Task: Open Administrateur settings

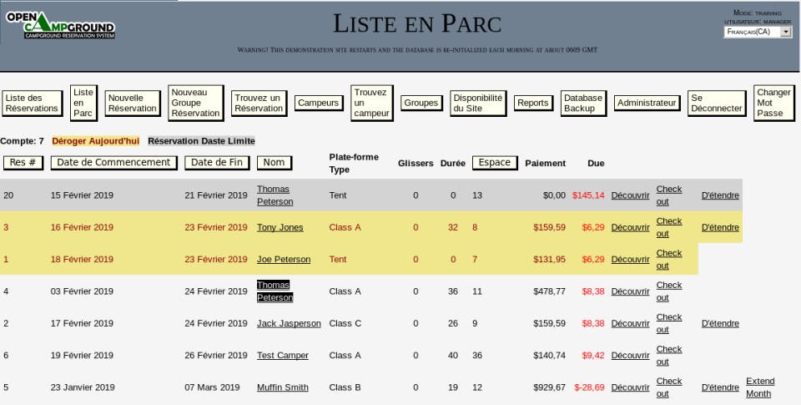Action: 647,103
